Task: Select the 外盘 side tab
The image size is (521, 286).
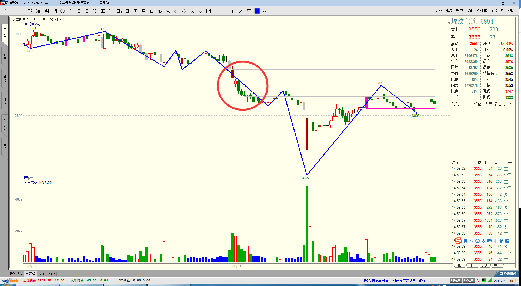Action: point(5,101)
